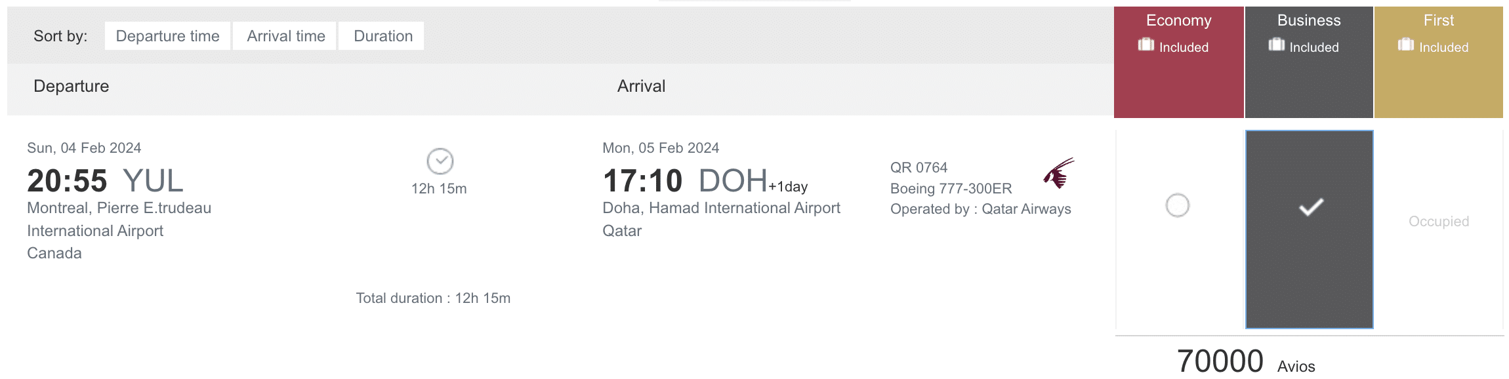Click the First cabin header label
The width and height of the screenshot is (1509, 379).
(x=1438, y=20)
